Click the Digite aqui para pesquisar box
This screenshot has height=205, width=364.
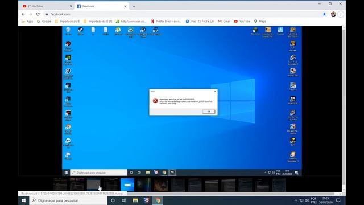(x=68, y=200)
